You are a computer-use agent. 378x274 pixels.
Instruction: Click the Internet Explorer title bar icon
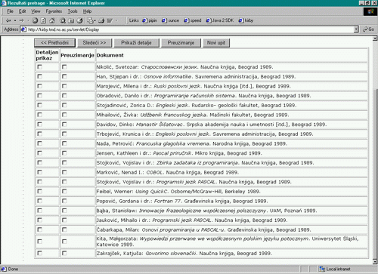pyautogui.click(x=4, y=3)
